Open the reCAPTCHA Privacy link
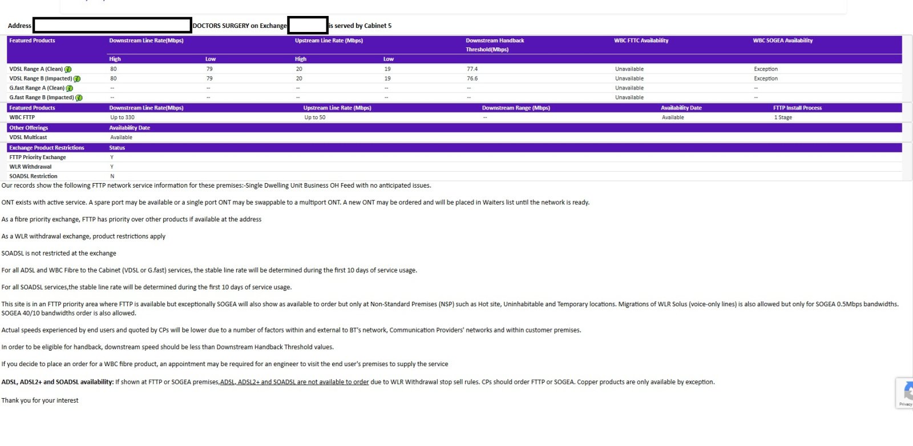The width and height of the screenshot is (913, 446). (x=905, y=404)
